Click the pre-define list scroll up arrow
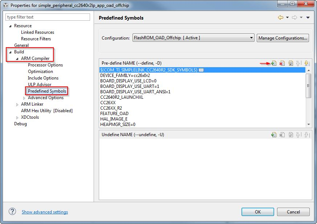The width and height of the screenshot is (317, 224). tap(309, 70)
